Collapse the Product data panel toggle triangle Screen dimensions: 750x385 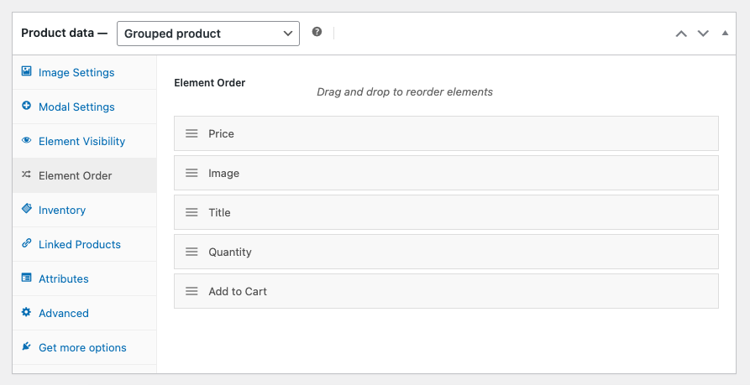(726, 34)
